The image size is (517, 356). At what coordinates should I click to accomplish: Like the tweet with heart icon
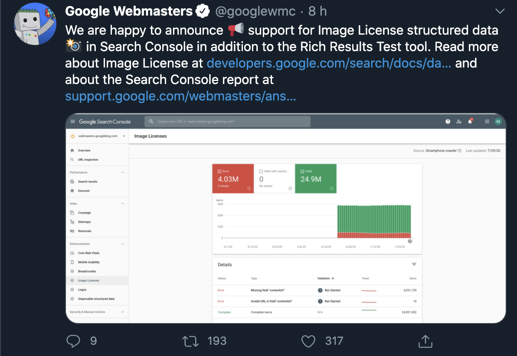click(x=308, y=341)
